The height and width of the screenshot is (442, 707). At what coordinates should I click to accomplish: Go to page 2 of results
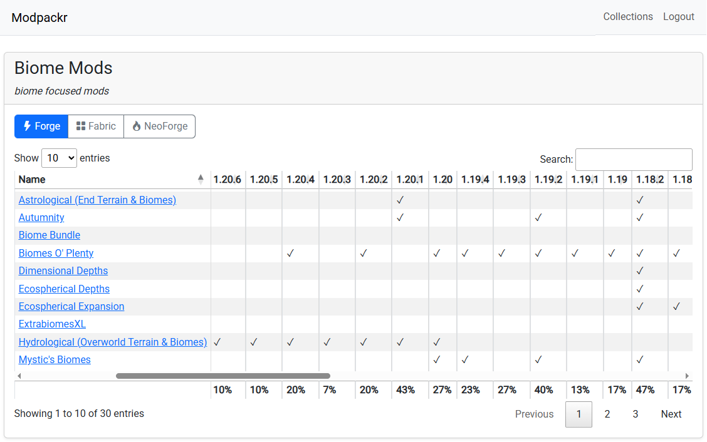(607, 414)
